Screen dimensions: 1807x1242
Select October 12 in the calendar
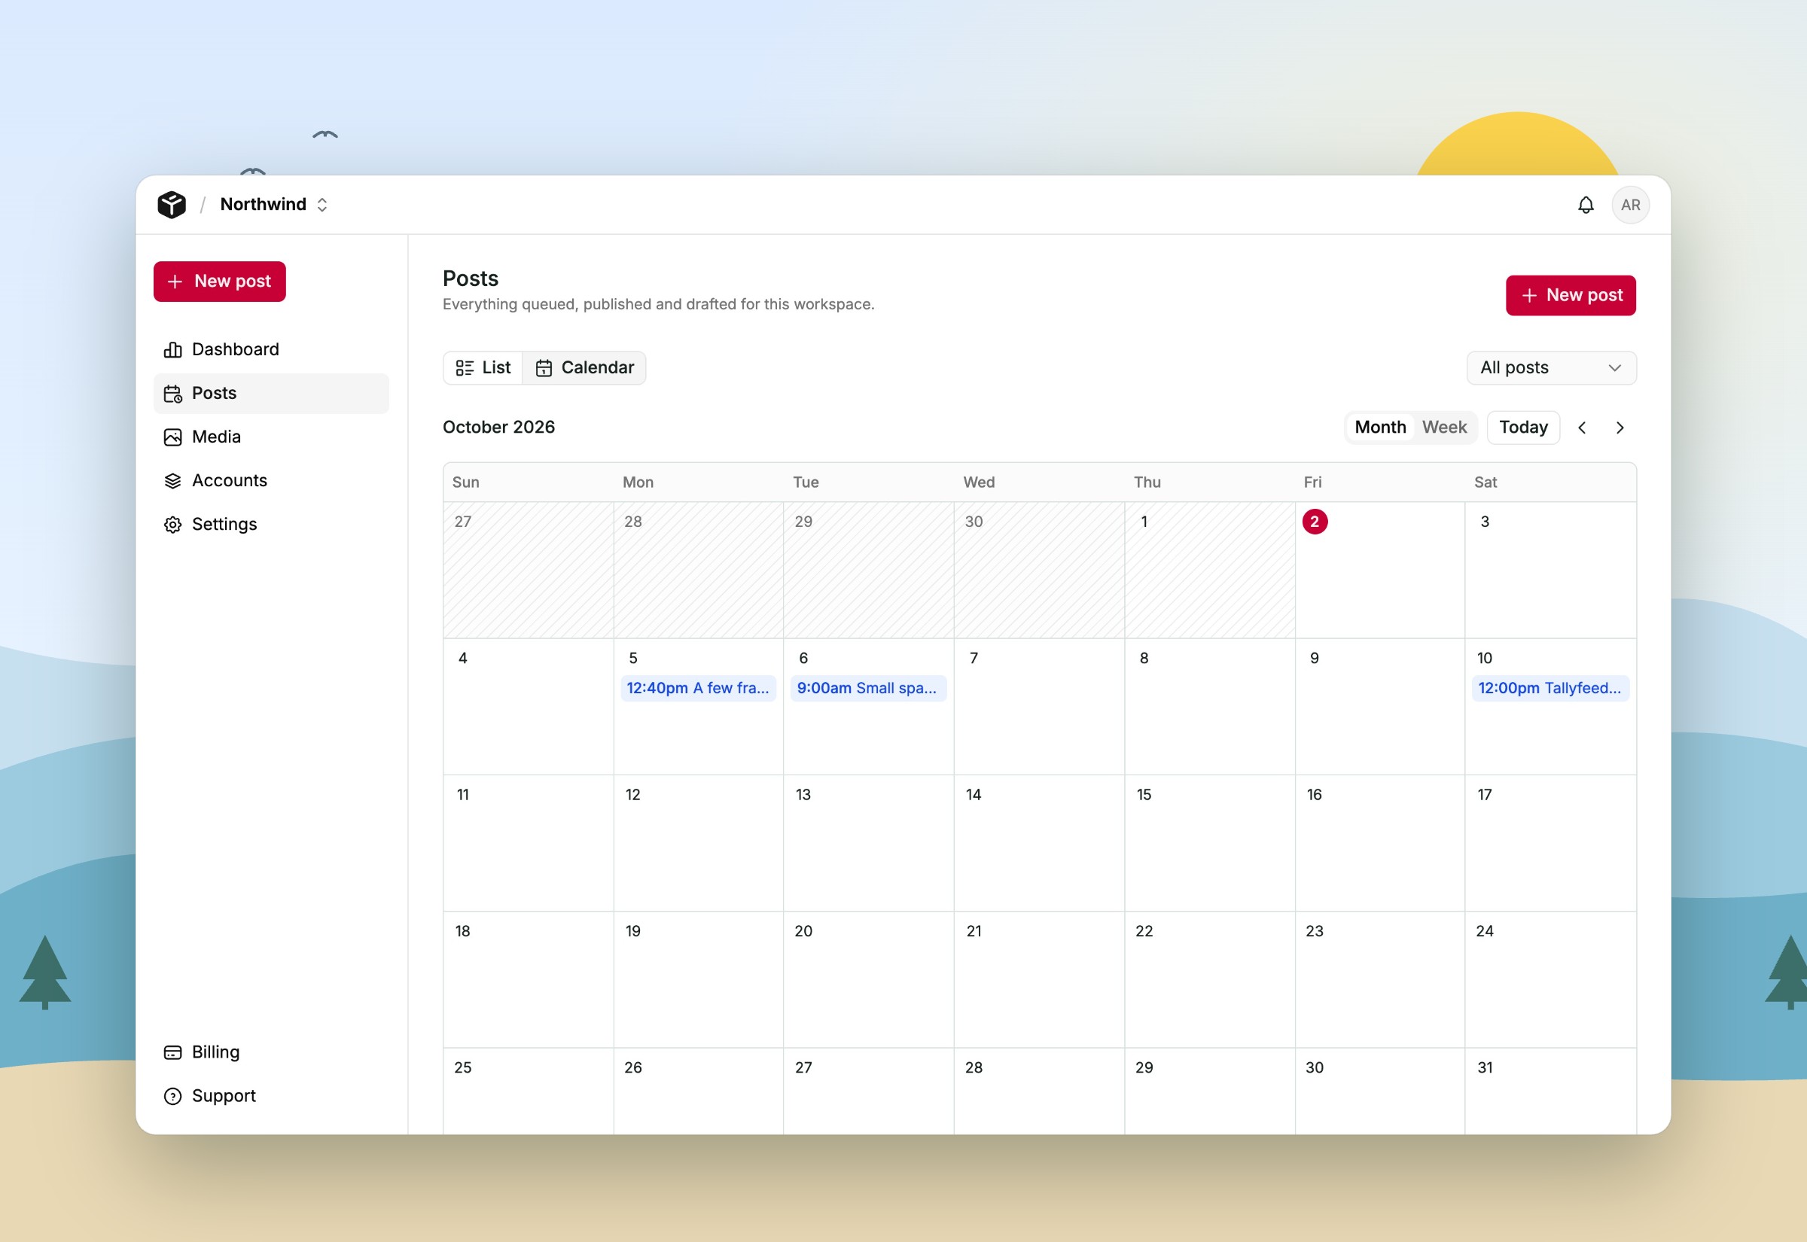click(x=698, y=843)
